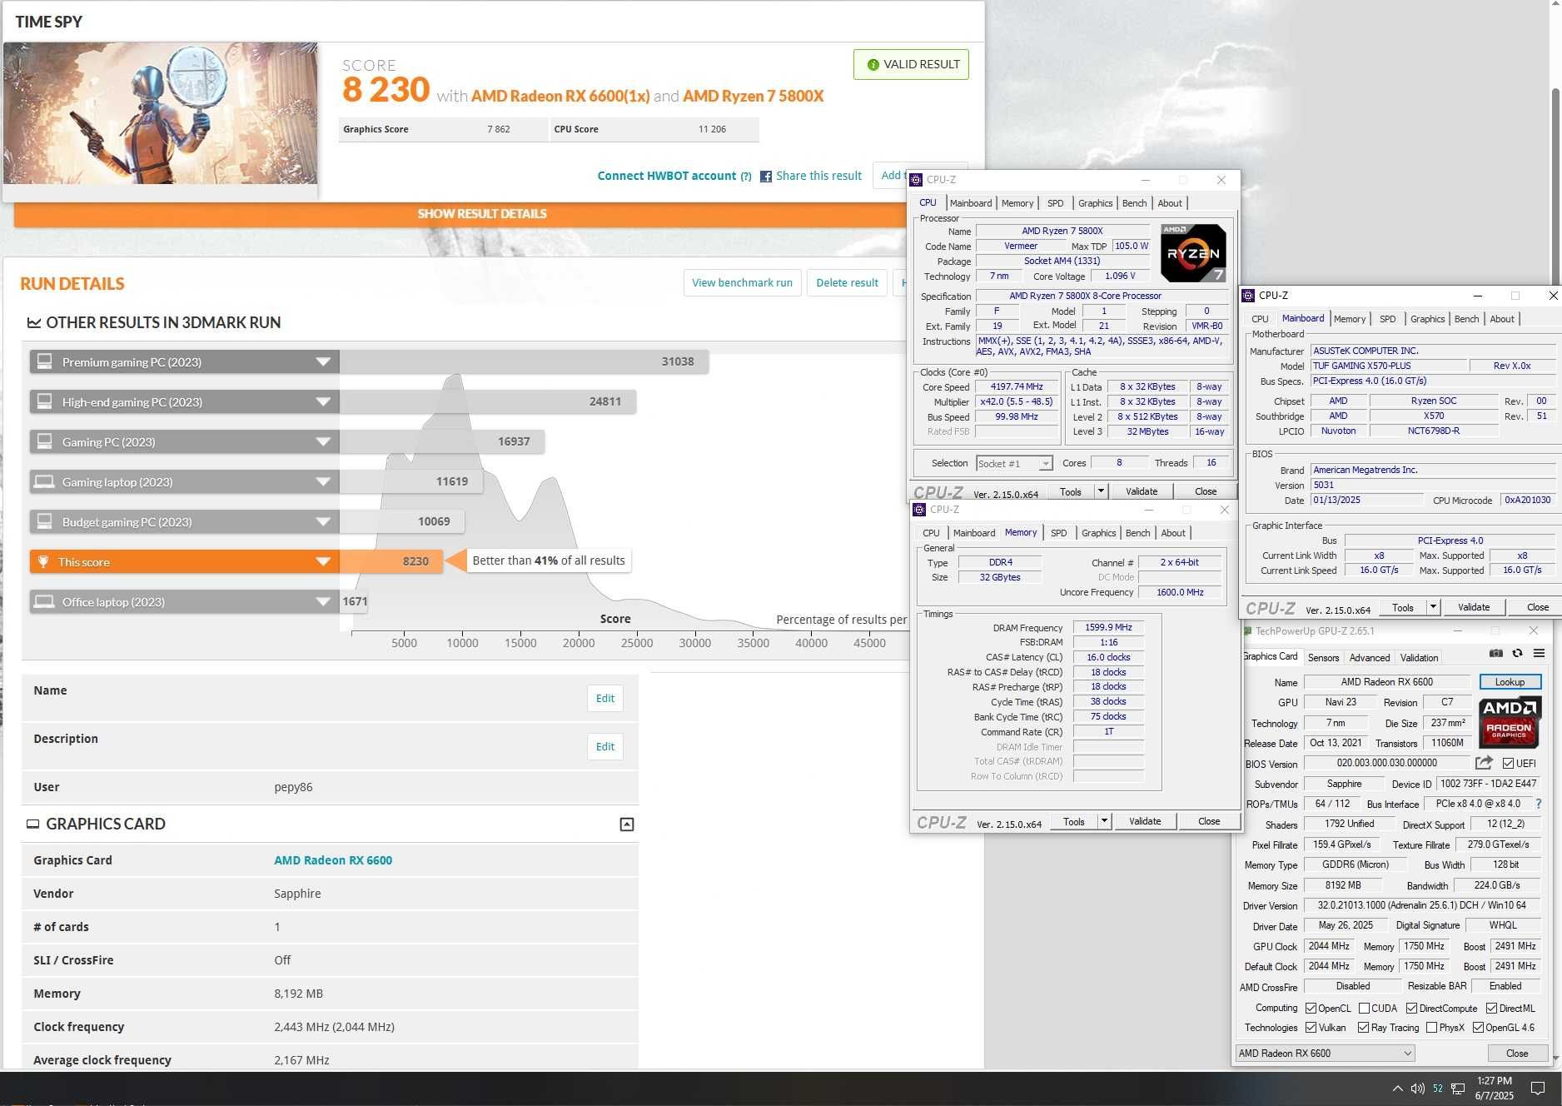Toggle the DirectML checkbox
The width and height of the screenshot is (1562, 1106).
(1491, 1009)
